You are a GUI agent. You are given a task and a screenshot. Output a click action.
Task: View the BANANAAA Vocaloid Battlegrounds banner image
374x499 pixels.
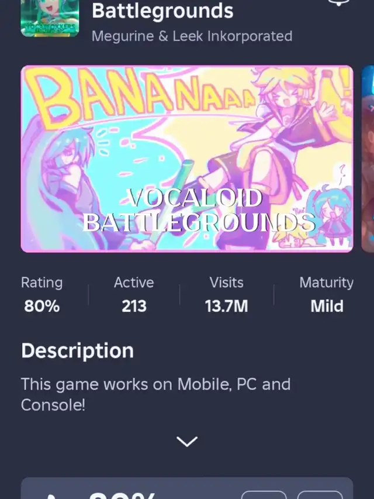pyautogui.click(x=187, y=159)
